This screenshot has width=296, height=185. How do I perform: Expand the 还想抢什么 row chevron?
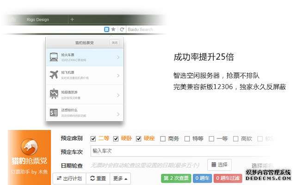click(x=118, y=114)
